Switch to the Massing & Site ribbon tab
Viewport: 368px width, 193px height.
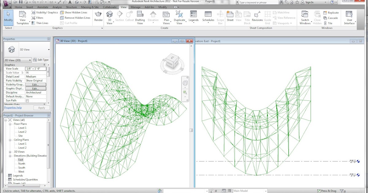(90, 7)
